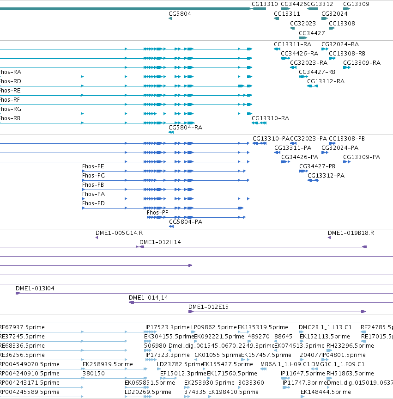Select the Fhos-RA transcript label
The image size is (393, 399).
[x=11, y=72]
